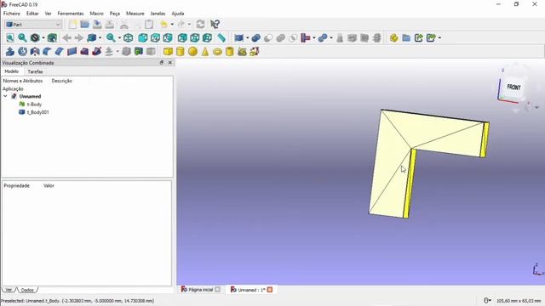Screen dimensions: 545x306
Task: Open the Undo history dropdown arrow
Action: pyautogui.click(x=172, y=25)
